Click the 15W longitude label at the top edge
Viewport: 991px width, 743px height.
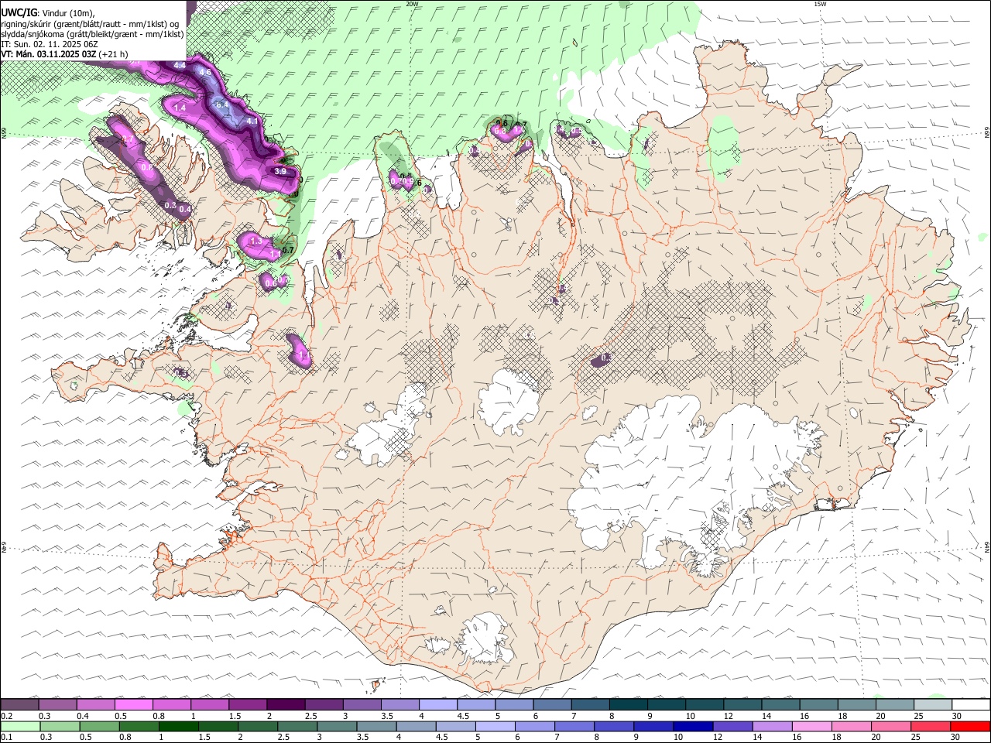click(819, 4)
